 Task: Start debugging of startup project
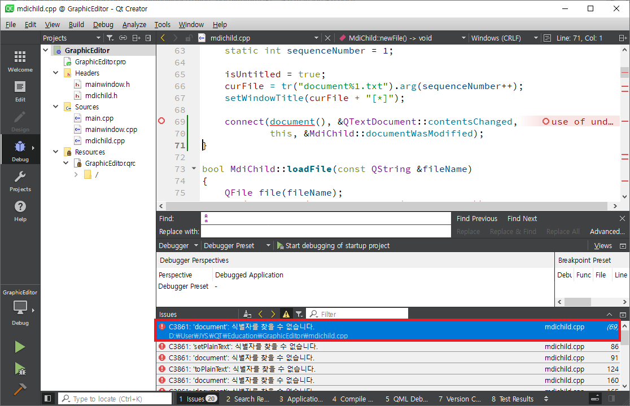click(x=333, y=245)
